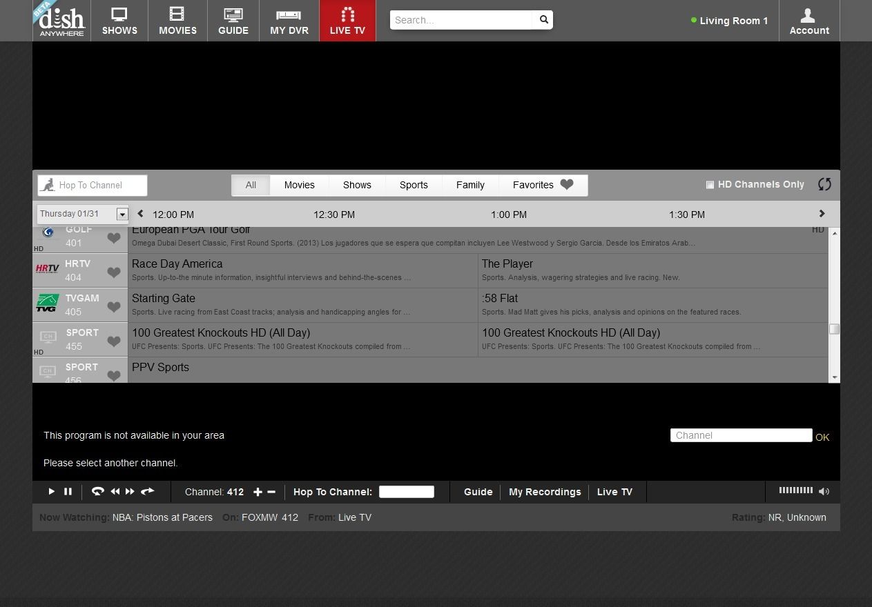This screenshot has height=607, width=872.
Task: Click the fast forward icon
Action: coord(130,492)
